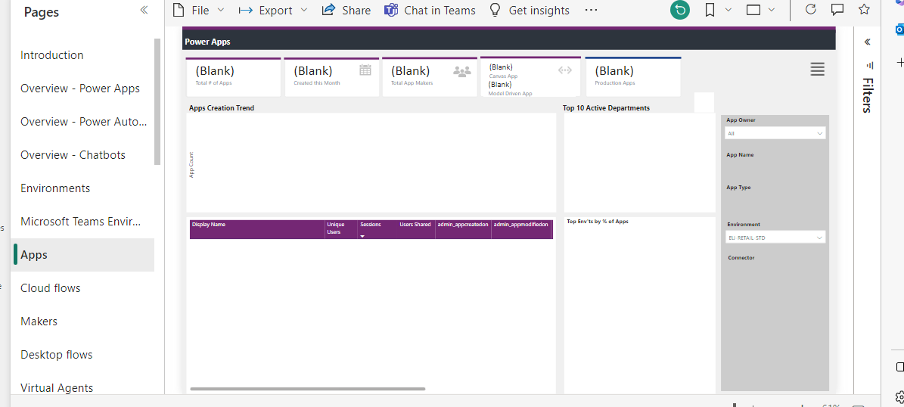This screenshot has width=904, height=407.
Task: Expand the view mode dropdown arrow
Action: pyautogui.click(x=772, y=10)
